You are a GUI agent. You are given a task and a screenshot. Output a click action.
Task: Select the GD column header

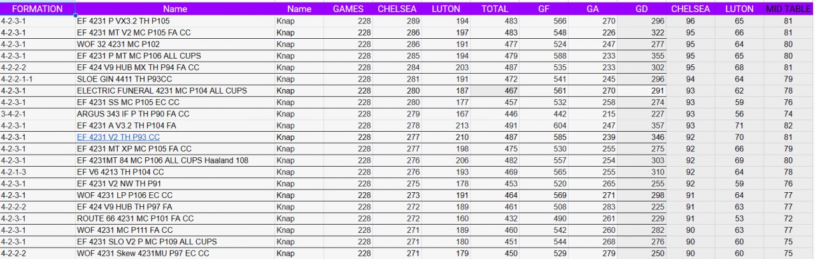[642, 9]
